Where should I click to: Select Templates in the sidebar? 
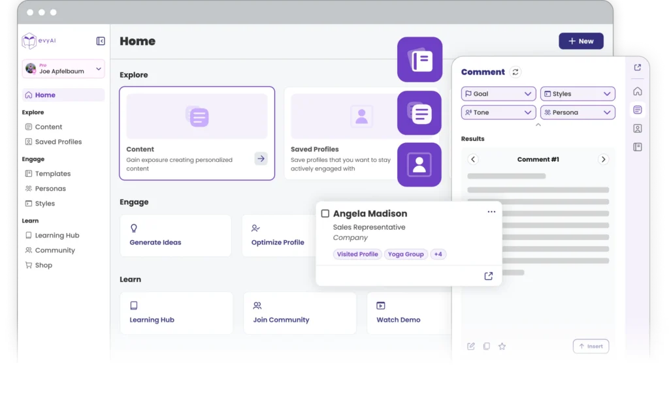[x=53, y=174]
